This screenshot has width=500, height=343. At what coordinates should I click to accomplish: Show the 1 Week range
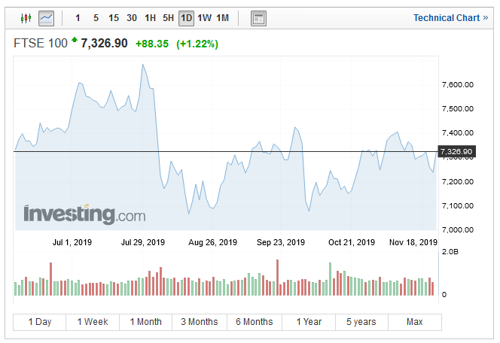click(93, 322)
